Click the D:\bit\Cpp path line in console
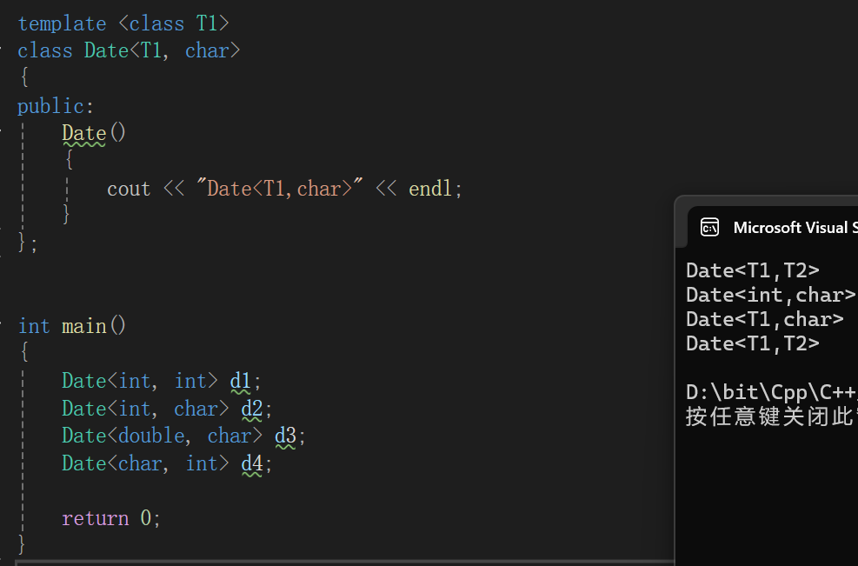This screenshot has height=566, width=858. click(x=772, y=392)
